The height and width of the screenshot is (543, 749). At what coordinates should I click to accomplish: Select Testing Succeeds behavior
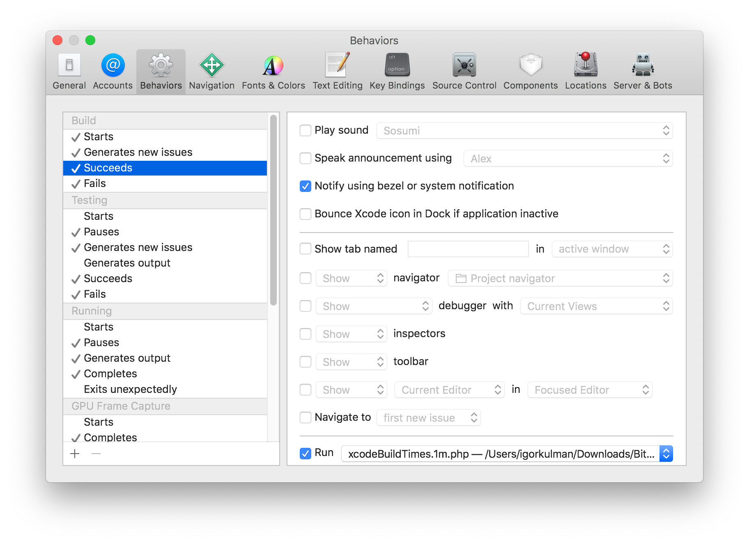(165, 279)
